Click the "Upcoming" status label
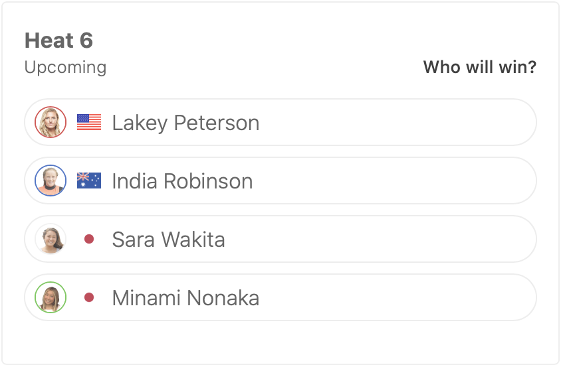 coord(65,67)
